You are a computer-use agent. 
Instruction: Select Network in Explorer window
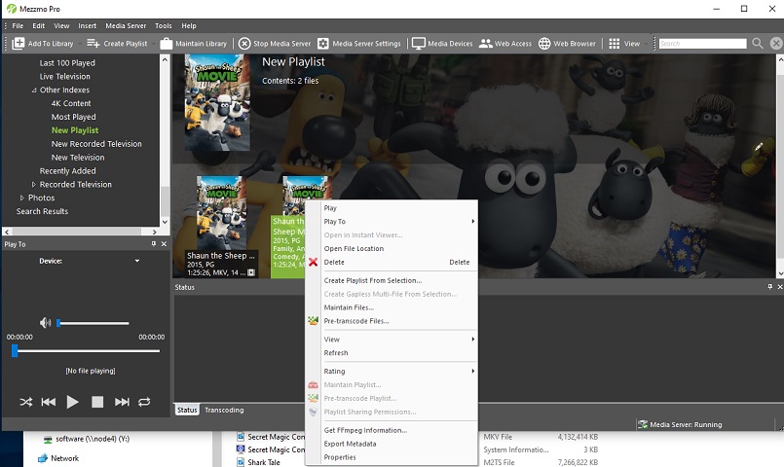(64, 458)
